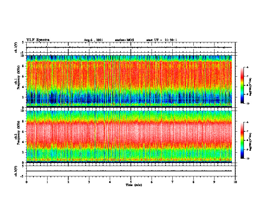Viewport: 265px width, 204px height.
Task: Click time axis tick label "4"
Action: (110, 182)
